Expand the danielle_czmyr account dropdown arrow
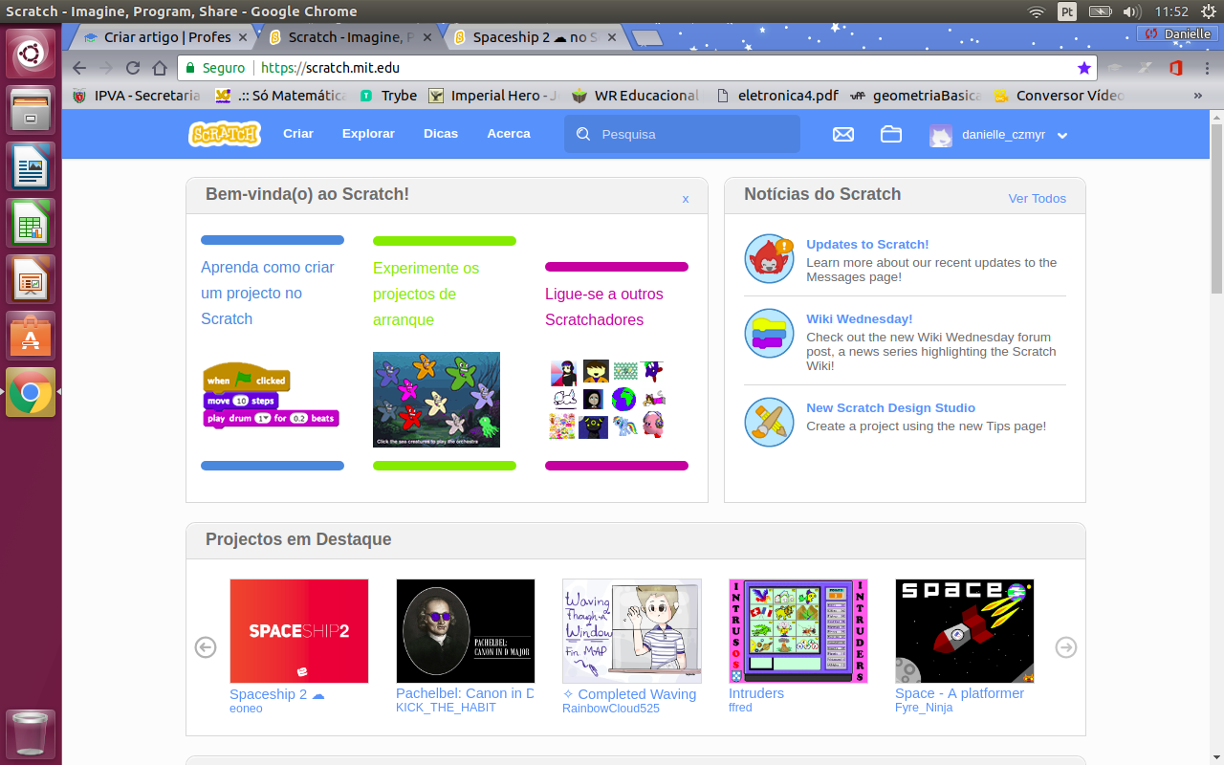This screenshot has width=1224, height=765. tap(1061, 136)
